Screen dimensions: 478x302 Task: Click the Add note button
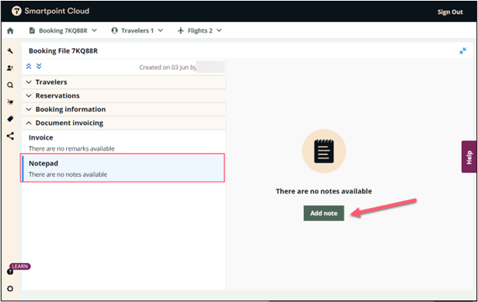pyautogui.click(x=324, y=213)
